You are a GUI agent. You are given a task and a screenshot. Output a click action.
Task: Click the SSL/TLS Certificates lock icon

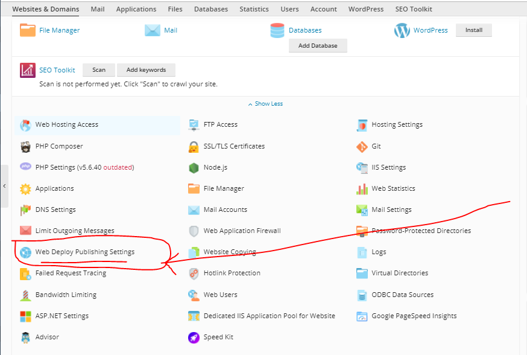tap(194, 147)
